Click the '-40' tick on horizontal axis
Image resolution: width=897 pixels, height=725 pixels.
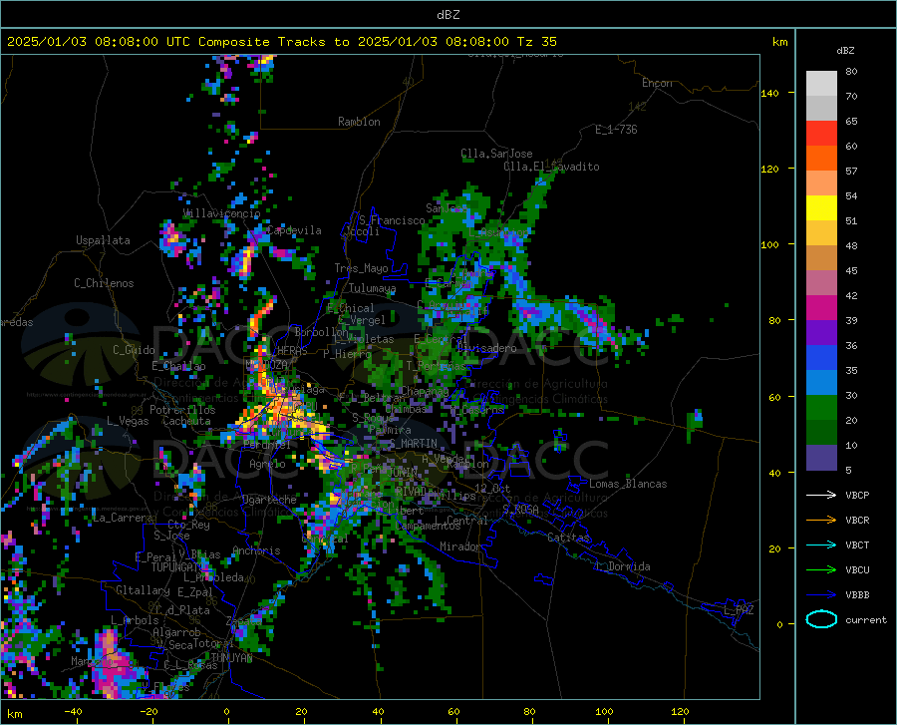73,712
